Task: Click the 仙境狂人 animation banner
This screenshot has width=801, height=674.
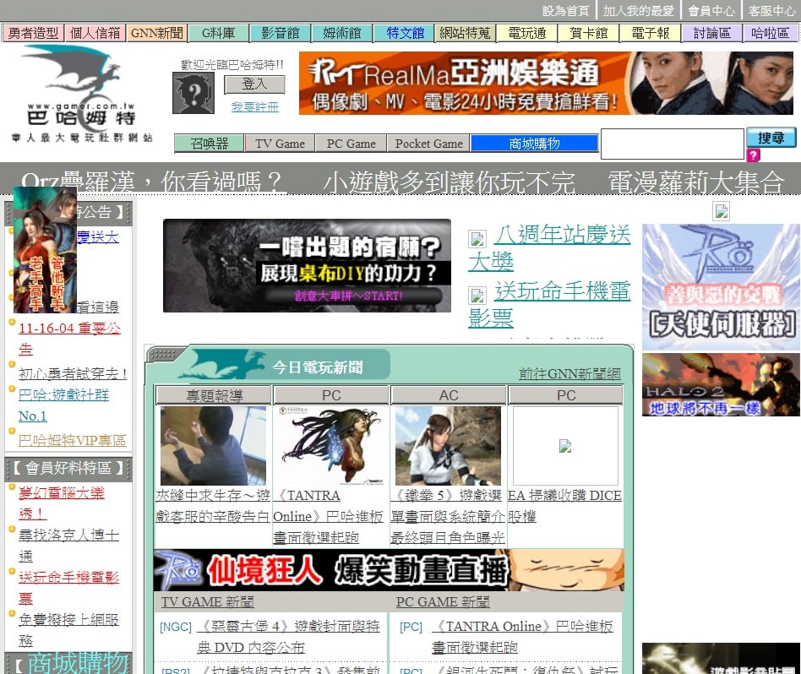Action: (389, 570)
